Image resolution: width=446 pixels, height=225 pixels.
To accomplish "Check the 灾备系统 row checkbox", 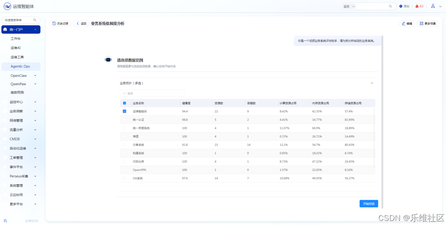I will click(125, 145).
